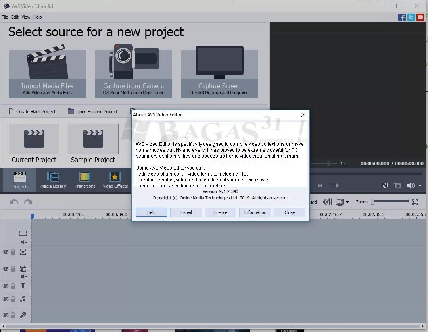Screen dimensions: 428x332
Task: Click the music note track icon
Action: (x=23, y=299)
